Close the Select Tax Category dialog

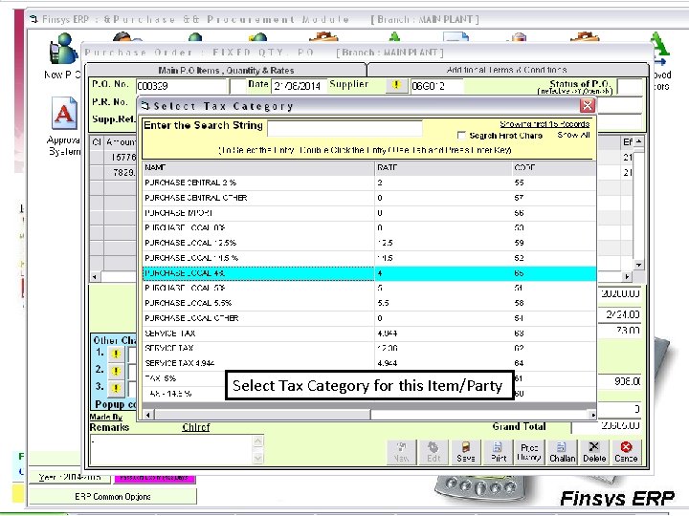click(588, 105)
